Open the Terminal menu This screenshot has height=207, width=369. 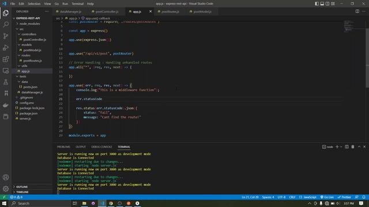click(x=78, y=3)
